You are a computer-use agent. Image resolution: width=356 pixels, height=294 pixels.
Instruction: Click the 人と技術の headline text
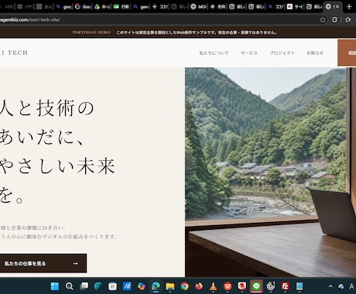coord(47,108)
